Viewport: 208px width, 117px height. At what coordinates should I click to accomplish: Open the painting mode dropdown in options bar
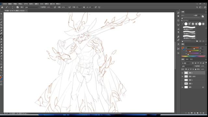pyautogui.click(x=32, y=7)
